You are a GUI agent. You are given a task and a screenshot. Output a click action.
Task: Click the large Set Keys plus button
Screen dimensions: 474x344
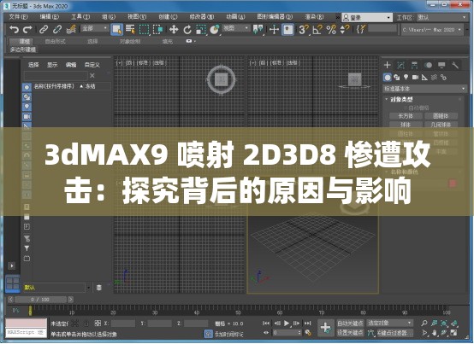(x=326, y=328)
